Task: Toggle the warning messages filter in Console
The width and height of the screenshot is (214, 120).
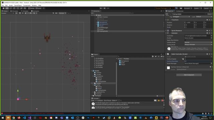Action: 159,101
